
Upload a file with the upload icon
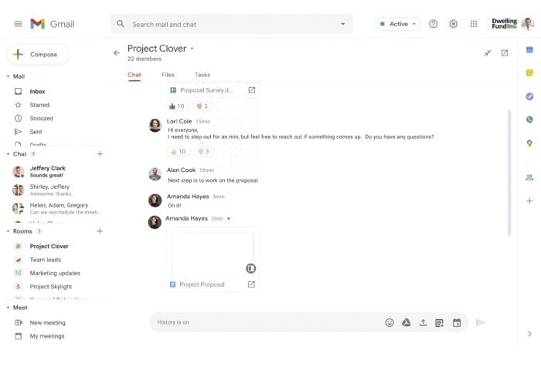(x=423, y=322)
